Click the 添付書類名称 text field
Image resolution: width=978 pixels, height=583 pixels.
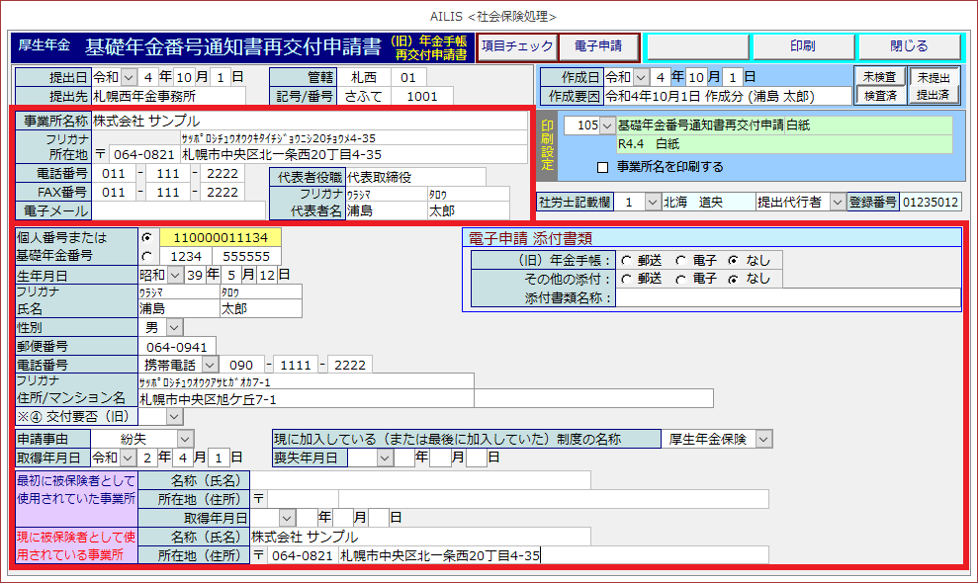coord(788,297)
